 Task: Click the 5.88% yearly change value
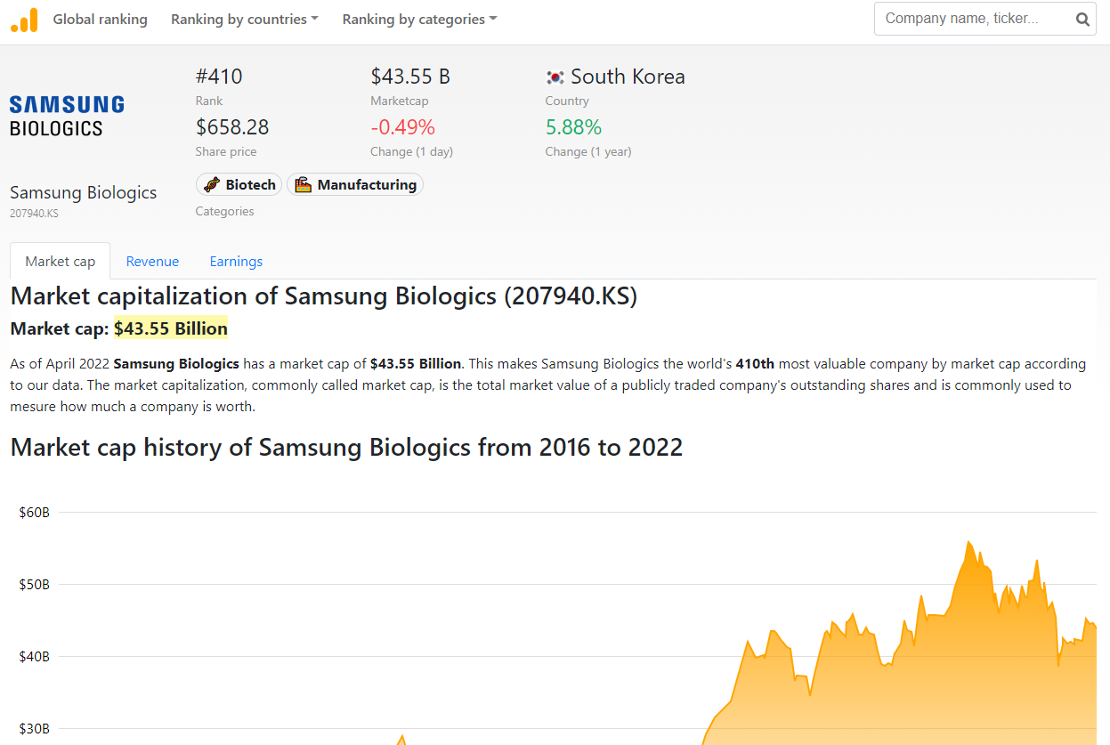(574, 127)
